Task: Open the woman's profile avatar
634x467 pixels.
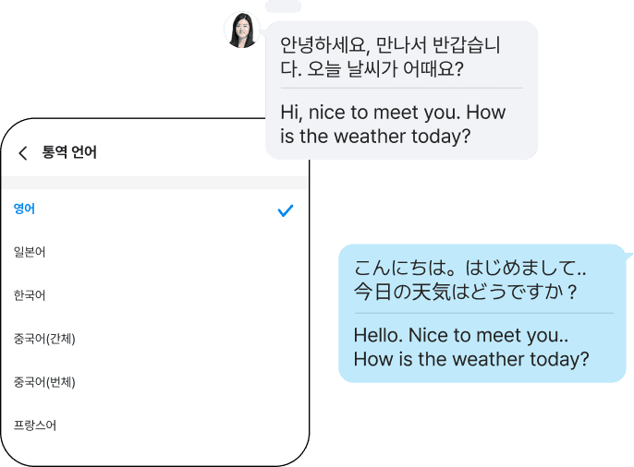Action: (242, 30)
